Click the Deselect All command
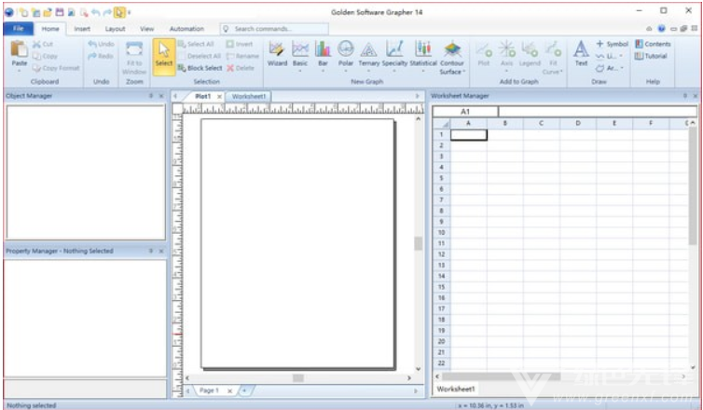 pos(200,56)
